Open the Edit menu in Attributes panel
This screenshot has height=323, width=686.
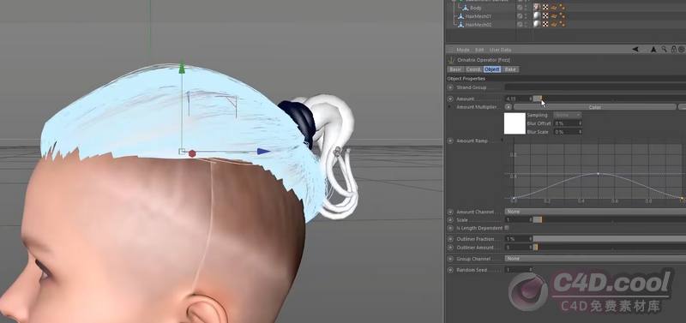[479, 50]
